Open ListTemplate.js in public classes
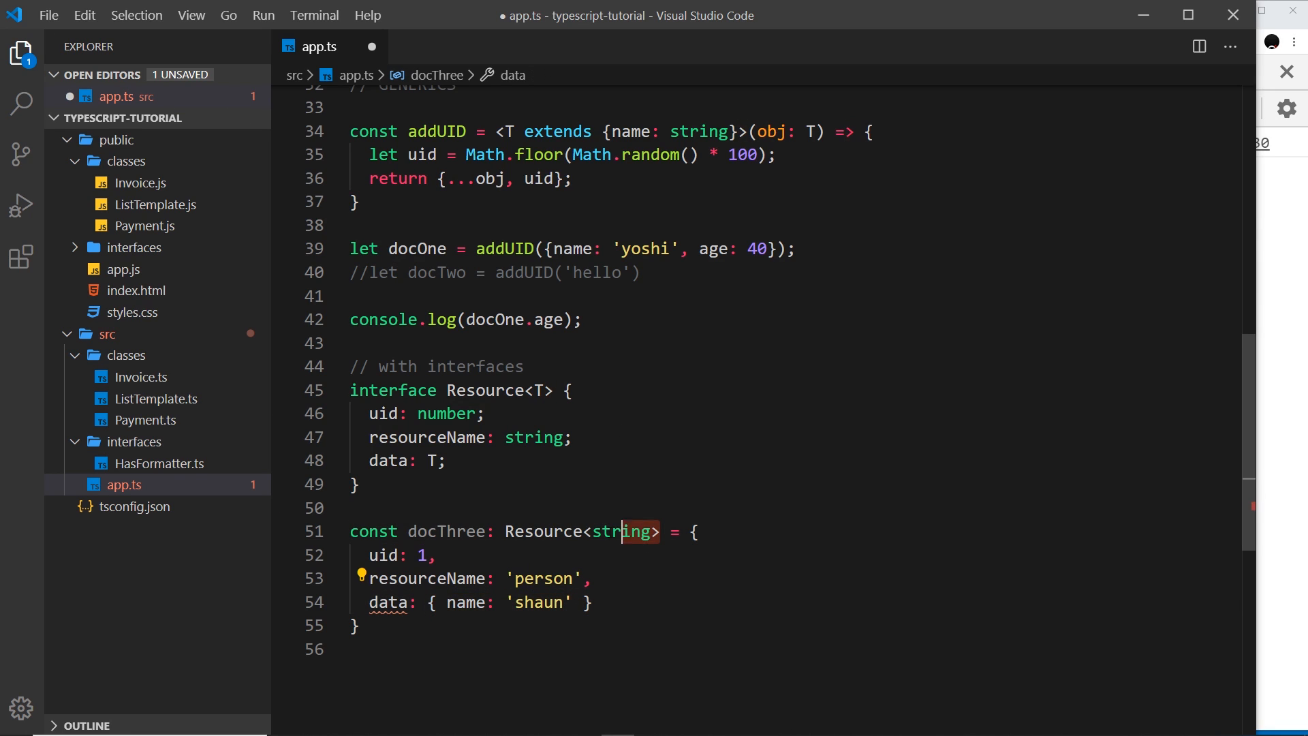Screen dimensions: 1308x736 (155, 204)
